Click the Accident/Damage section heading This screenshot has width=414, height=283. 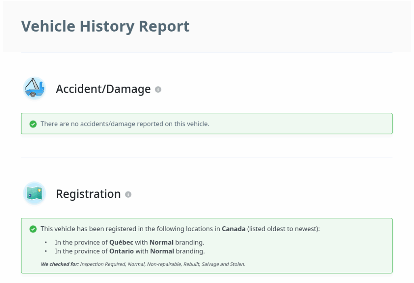tap(103, 89)
